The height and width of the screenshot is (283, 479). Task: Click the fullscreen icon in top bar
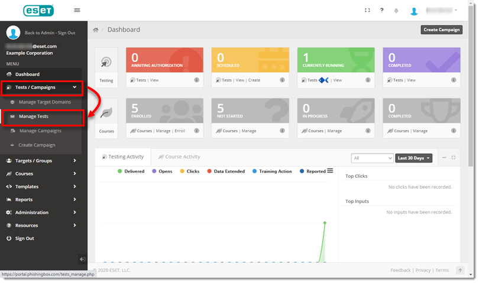[x=367, y=11]
